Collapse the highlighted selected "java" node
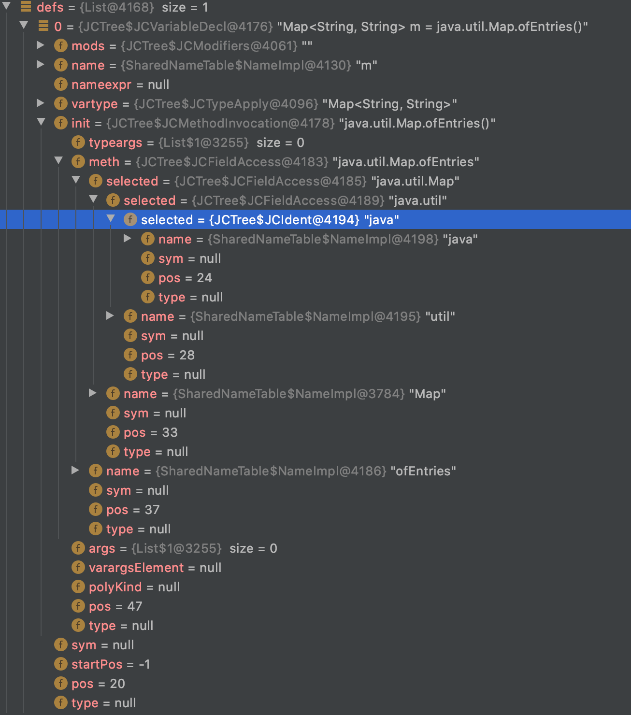The image size is (631, 715). [x=111, y=218]
